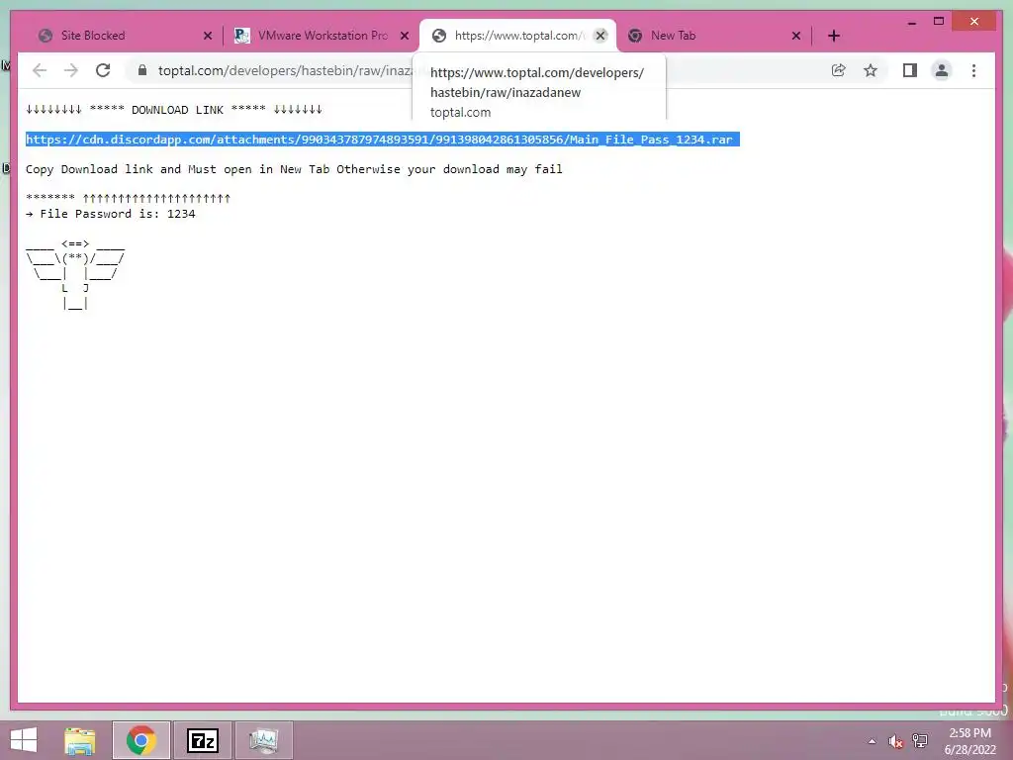Switch to the VMware Workstation Pro tab

click(322, 36)
